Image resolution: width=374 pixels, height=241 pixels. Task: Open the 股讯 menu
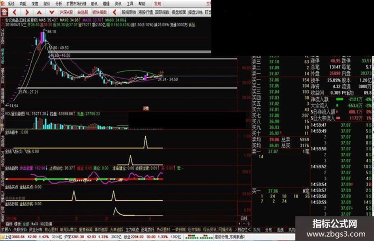tap(94, 4)
